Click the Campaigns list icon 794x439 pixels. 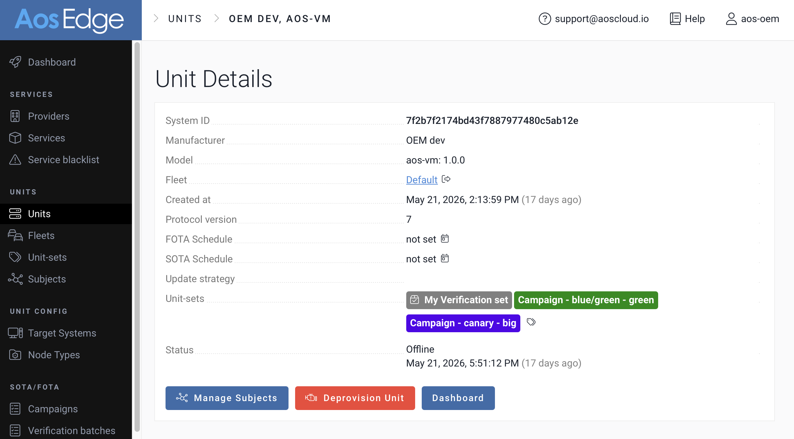[x=15, y=409]
